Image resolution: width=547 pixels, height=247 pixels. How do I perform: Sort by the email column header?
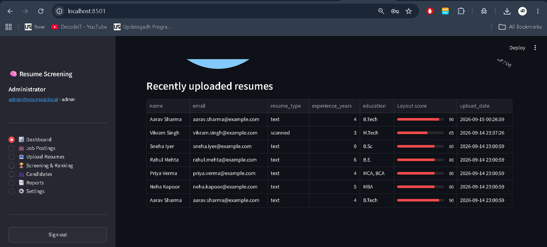coord(229,106)
